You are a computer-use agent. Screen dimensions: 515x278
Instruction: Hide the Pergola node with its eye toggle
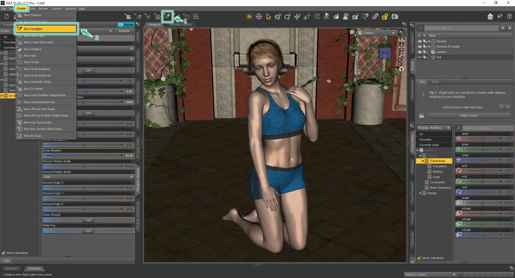click(420, 41)
